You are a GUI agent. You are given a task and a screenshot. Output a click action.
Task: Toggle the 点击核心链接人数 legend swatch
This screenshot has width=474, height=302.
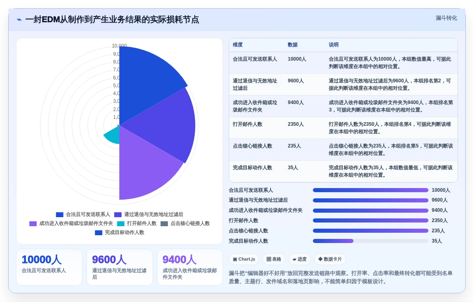point(164,223)
